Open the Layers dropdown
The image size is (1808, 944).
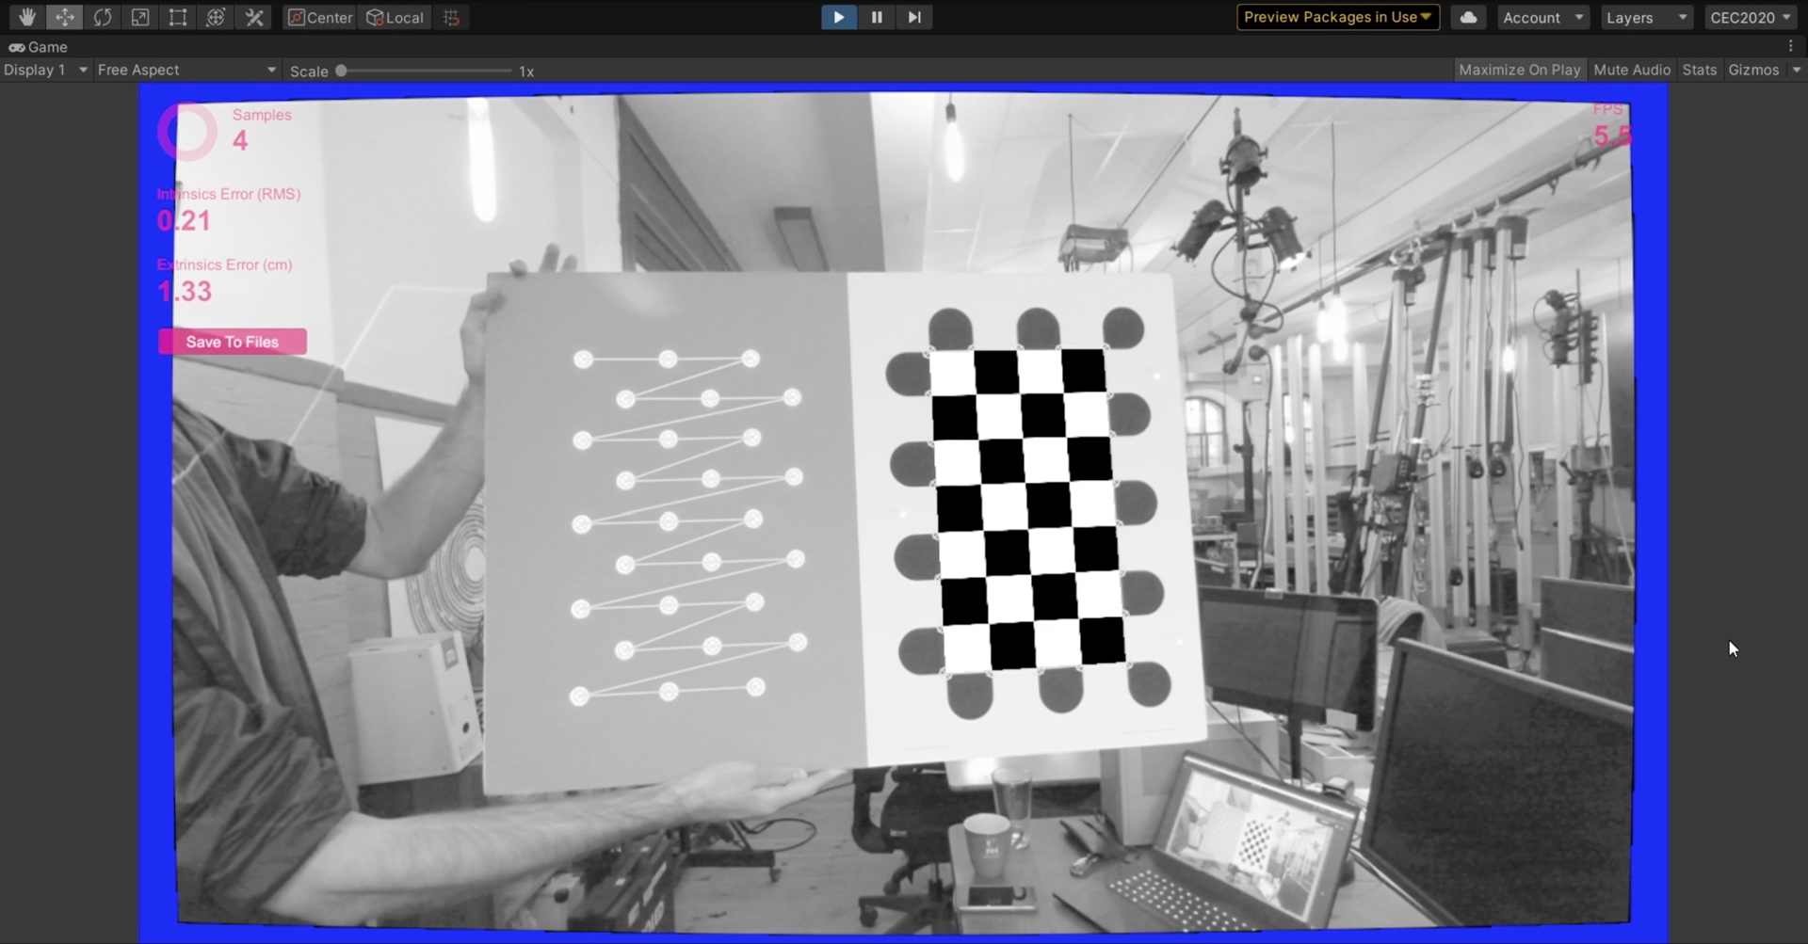coord(1646,17)
